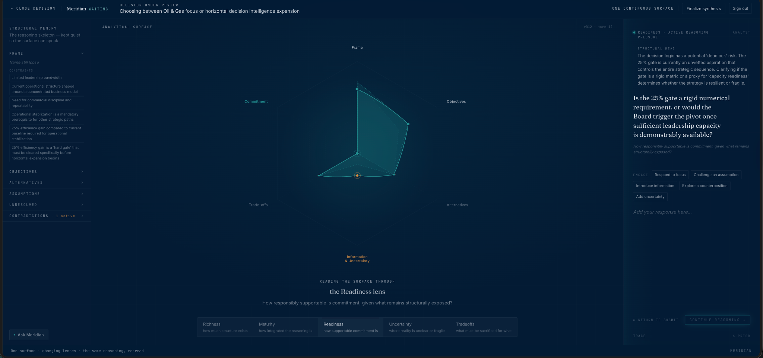Expand the Objectives section
763x358 pixels.
(47, 172)
